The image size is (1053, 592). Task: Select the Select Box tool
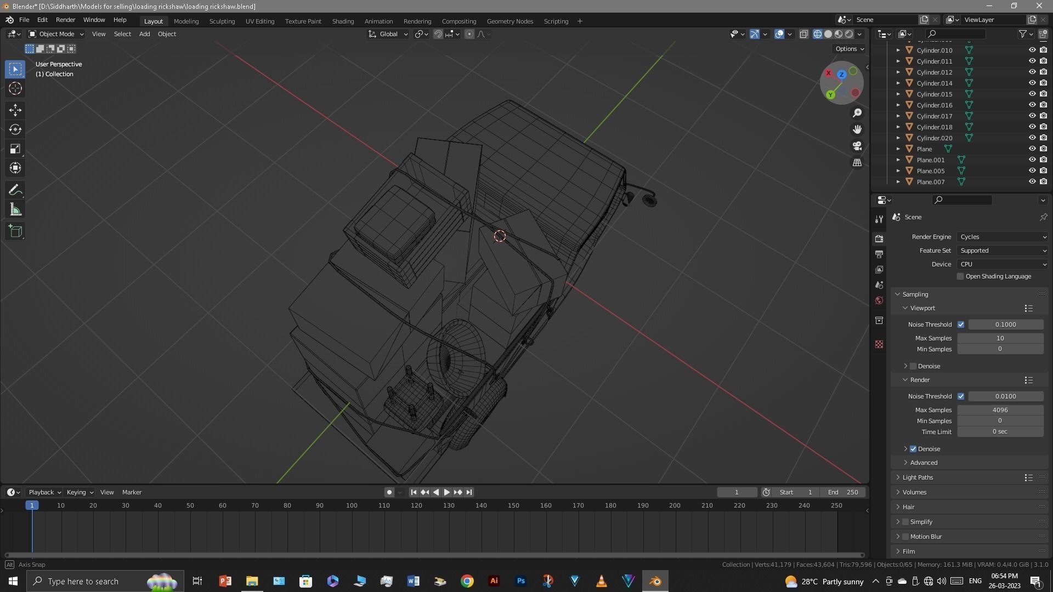(15, 69)
